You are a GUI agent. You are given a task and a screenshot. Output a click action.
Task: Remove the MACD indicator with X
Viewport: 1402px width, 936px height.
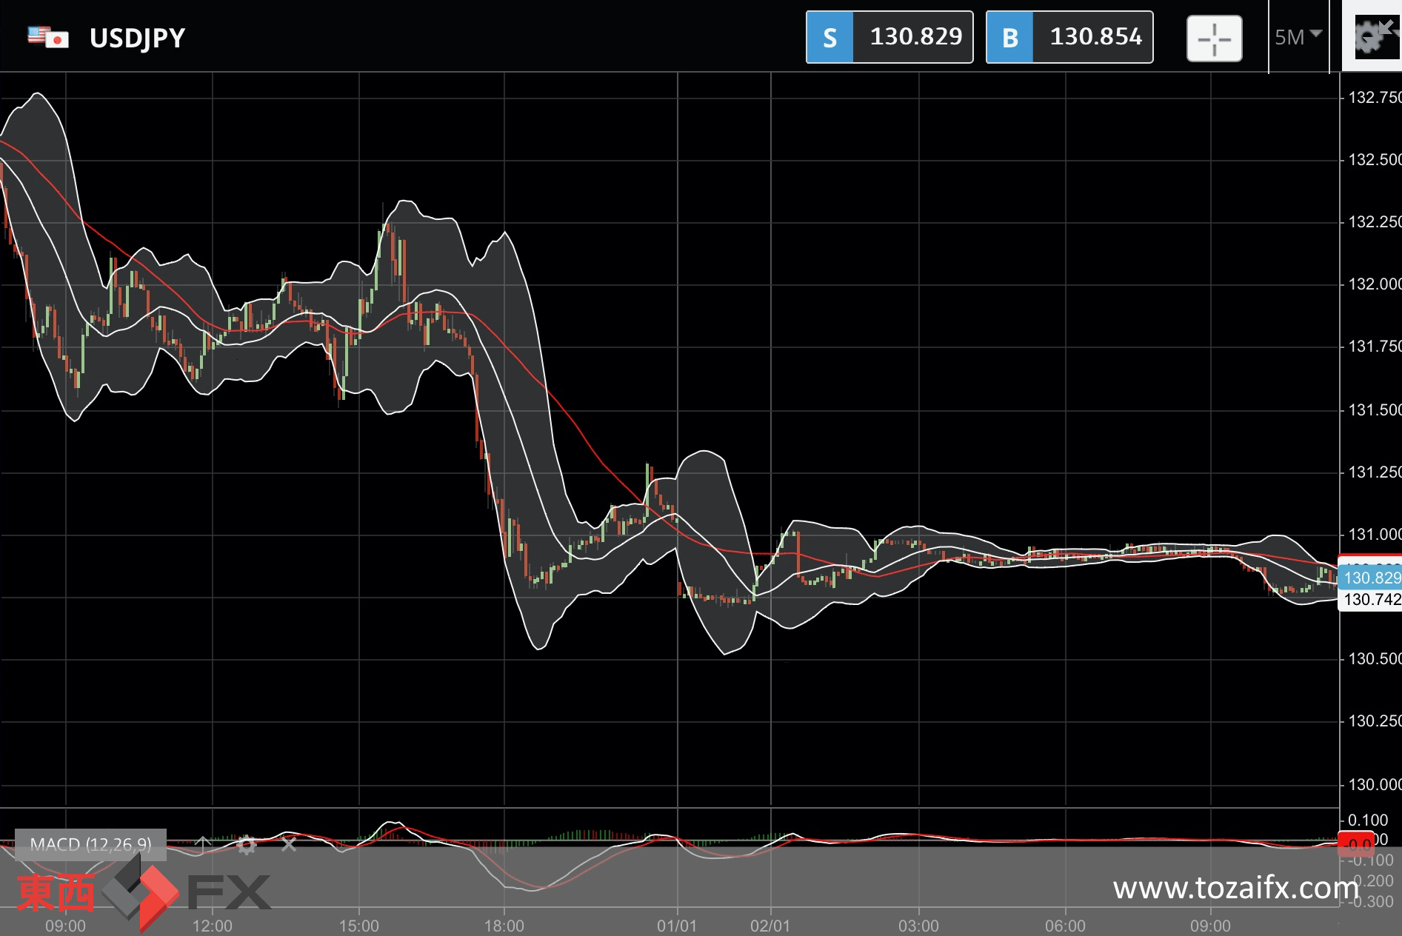289,844
